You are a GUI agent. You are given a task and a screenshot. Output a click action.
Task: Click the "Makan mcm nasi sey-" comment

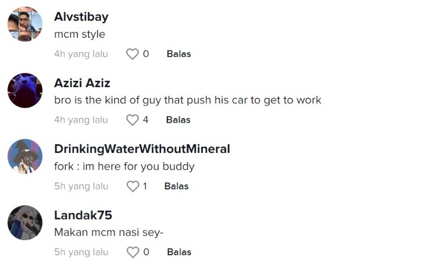(109, 233)
